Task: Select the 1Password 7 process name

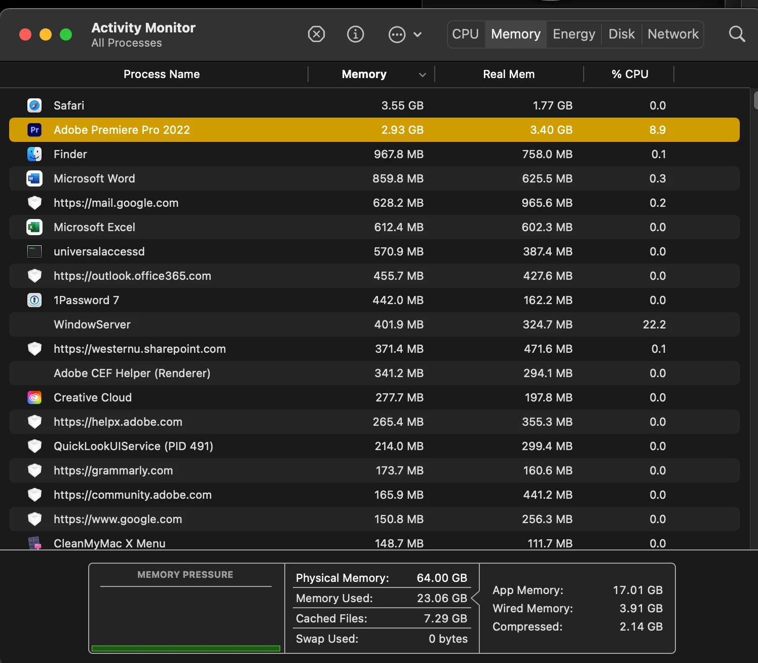Action: coord(87,300)
